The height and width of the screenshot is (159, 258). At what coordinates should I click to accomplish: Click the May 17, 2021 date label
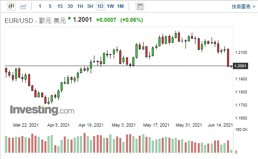tap(156, 125)
